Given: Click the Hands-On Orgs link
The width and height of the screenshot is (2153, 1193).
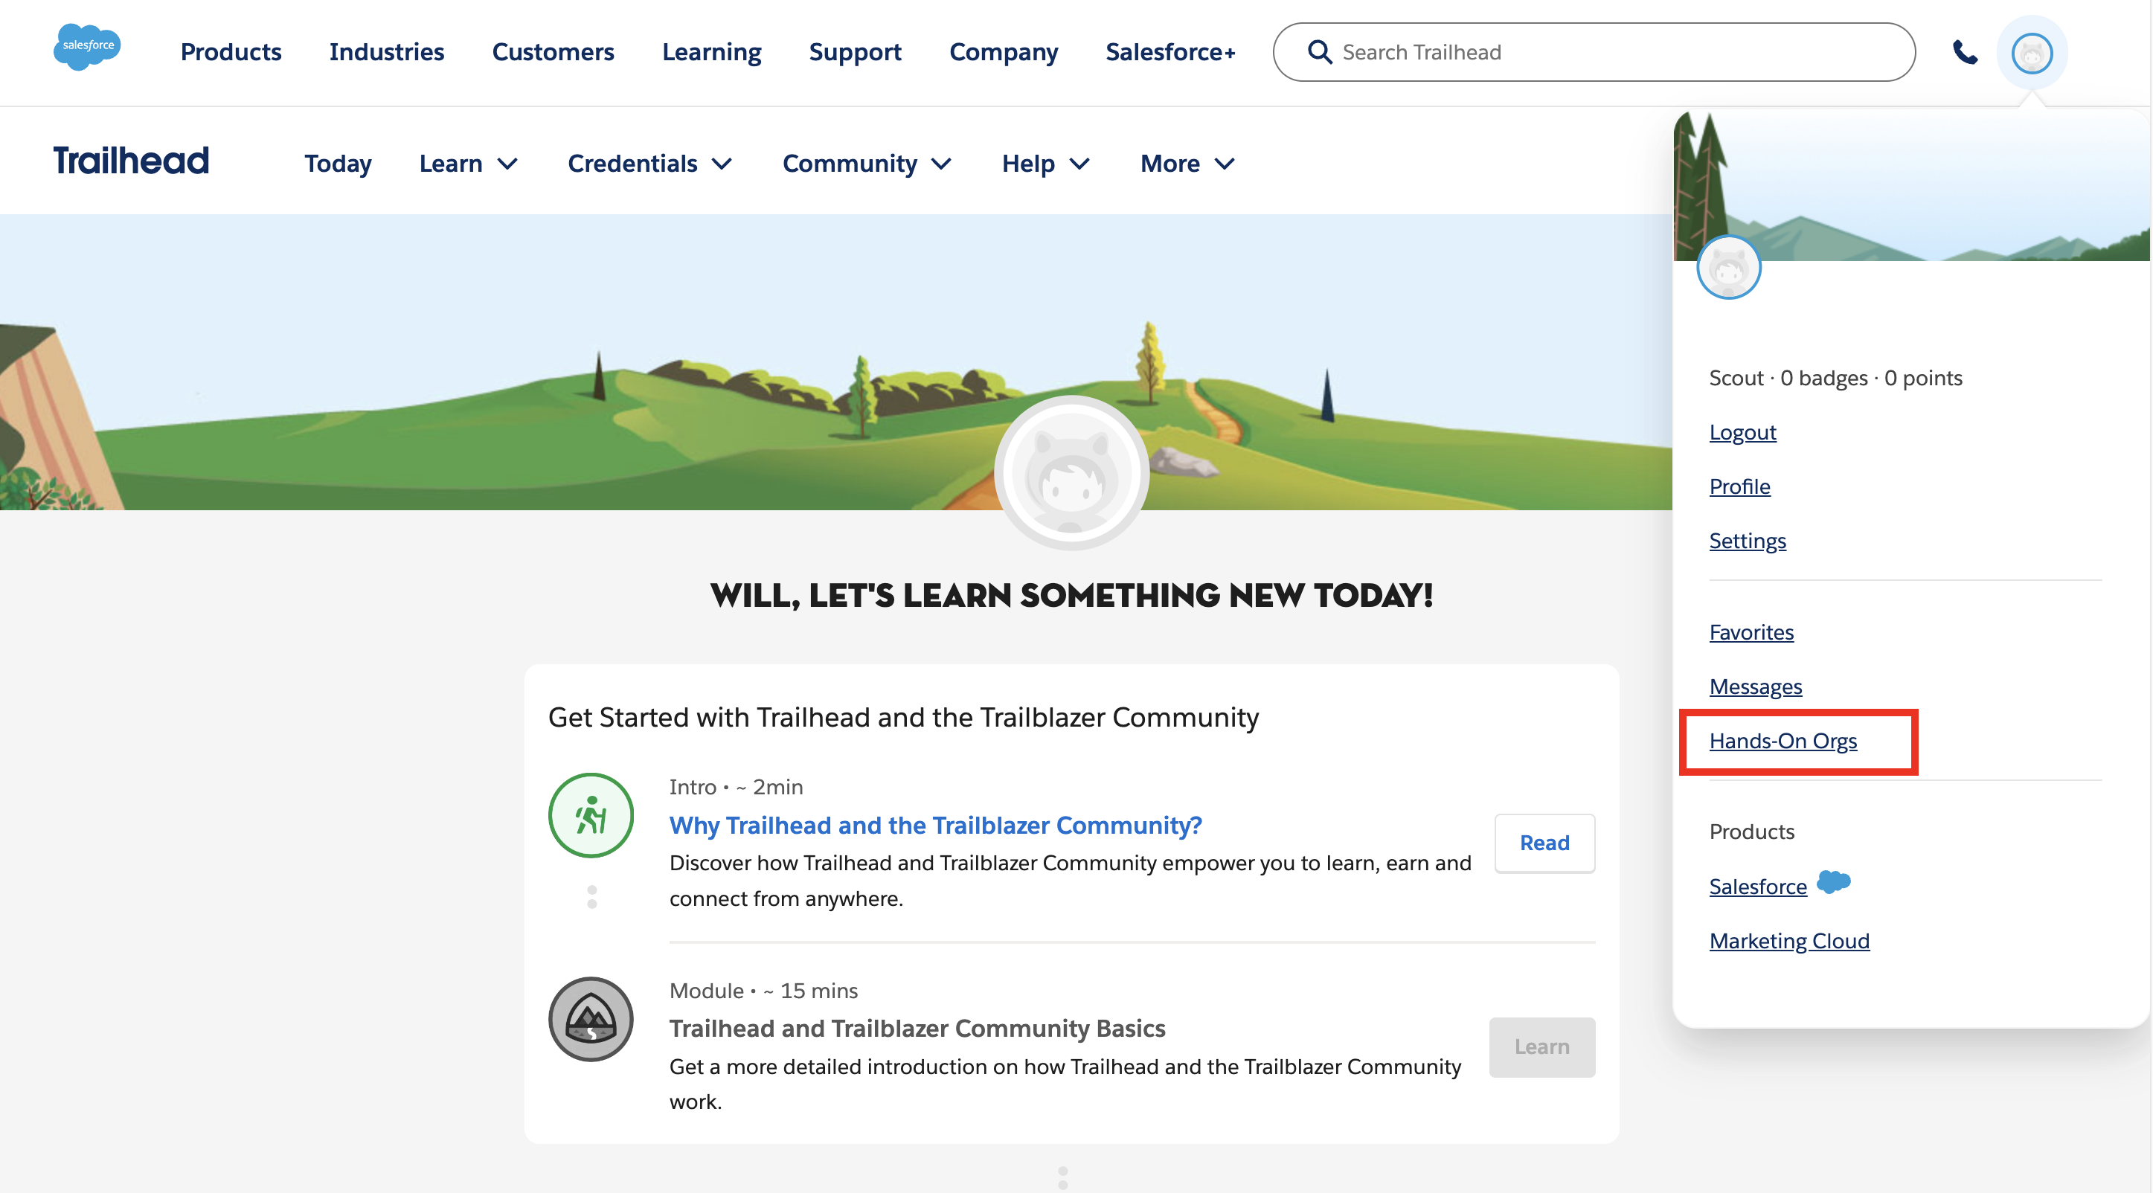Looking at the screenshot, I should [1783, 741].
